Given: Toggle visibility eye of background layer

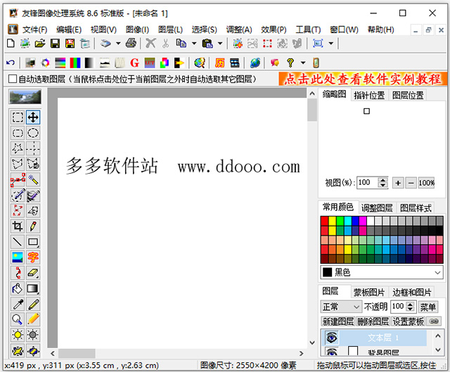Looking at the screenshot, I should [331, 352].
